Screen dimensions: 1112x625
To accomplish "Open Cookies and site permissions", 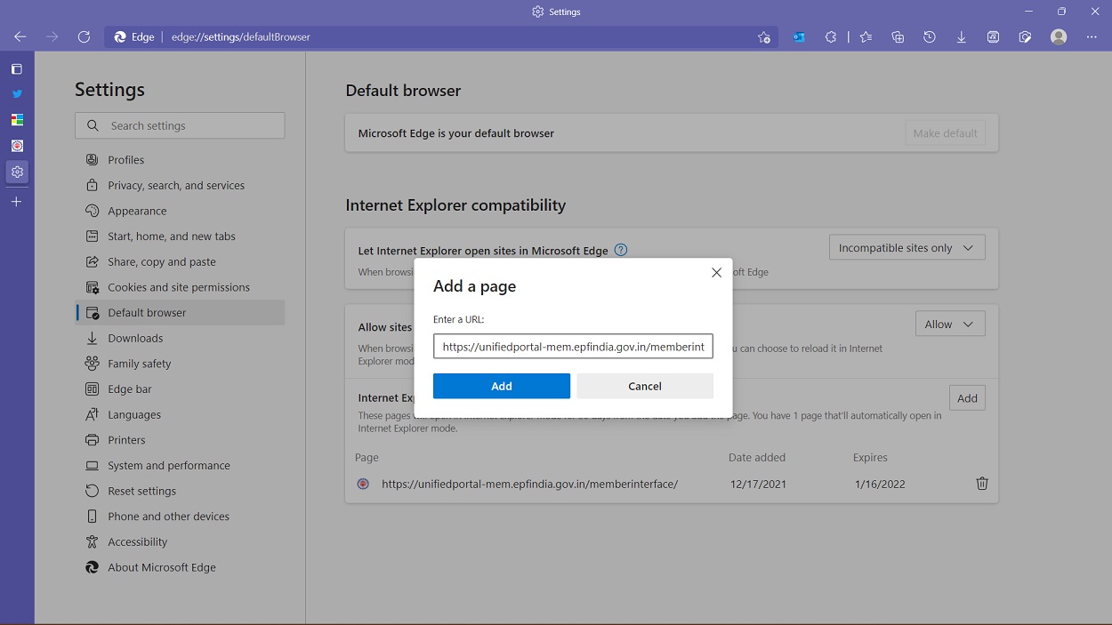I will (180, 287).
